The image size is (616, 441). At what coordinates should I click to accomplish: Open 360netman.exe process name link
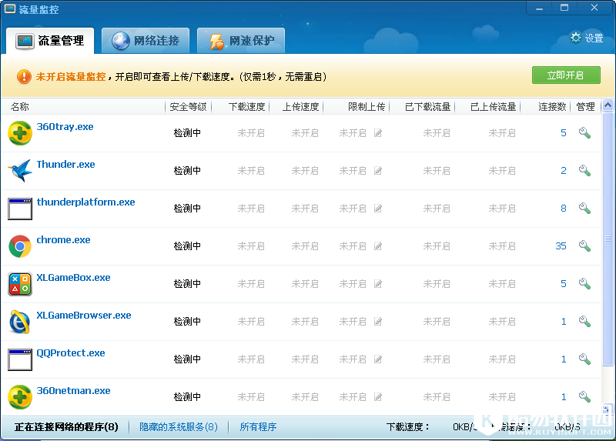tap(73, 391)
